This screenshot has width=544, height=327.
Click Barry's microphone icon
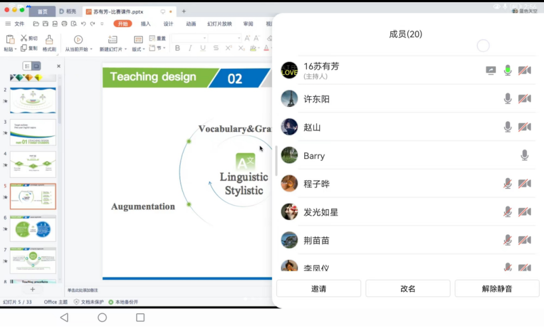pos(524,155)
